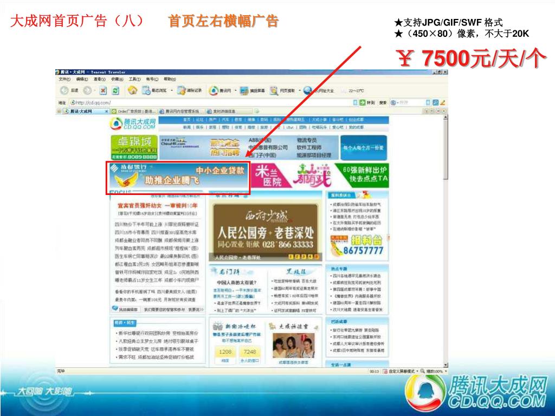Click the 60强新鲜出炉 green ad
555x416 pixels.
pos(363,175)
